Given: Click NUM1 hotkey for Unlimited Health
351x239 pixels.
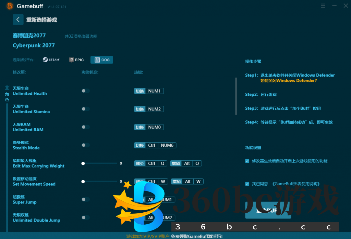Looking at the screenshot, I should [154, 91].
